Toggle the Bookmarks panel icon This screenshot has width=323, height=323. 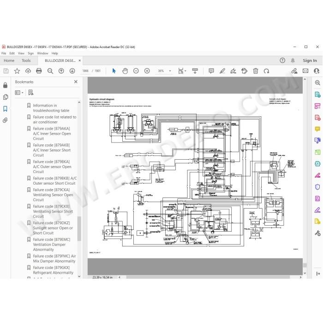pyautogui.click(x=6, y=108)
